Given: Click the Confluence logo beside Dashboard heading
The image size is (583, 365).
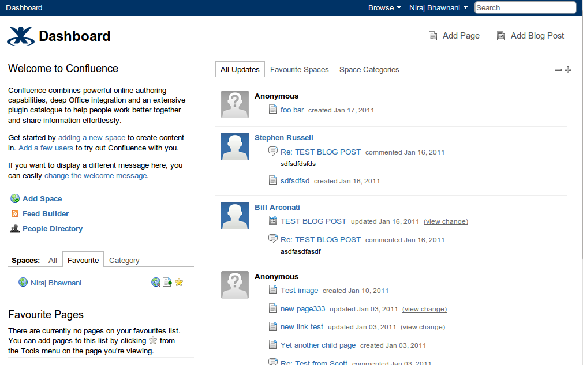Looking at the screenshot, I should click(21, 36).
